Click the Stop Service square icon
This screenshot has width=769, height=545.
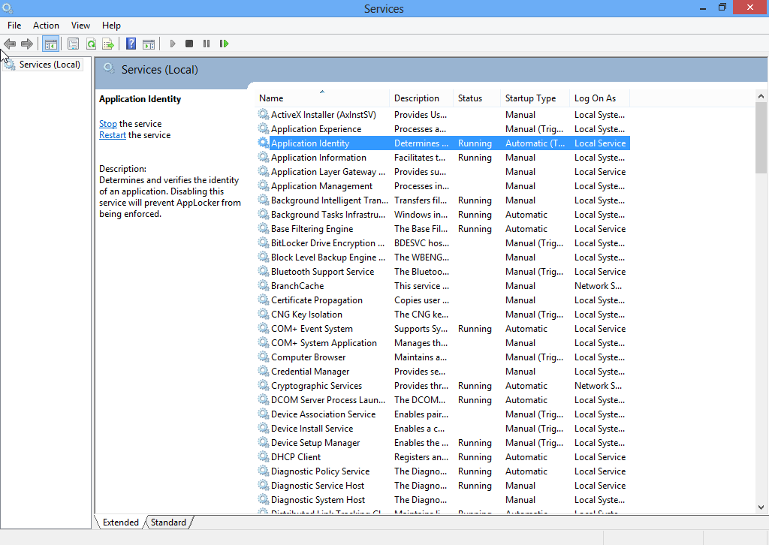coord(189,44)
